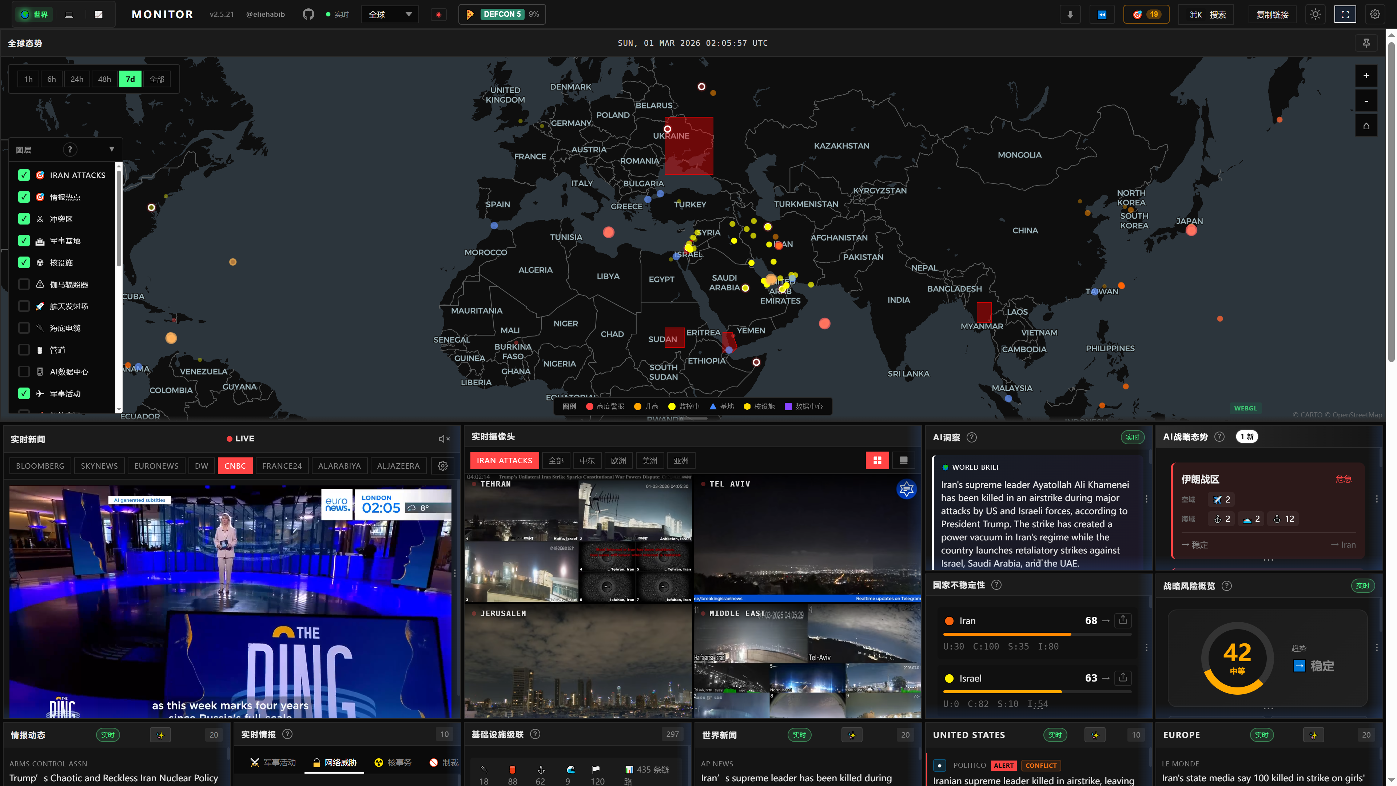Reset map view with home icon

[x=1366, y=126]
